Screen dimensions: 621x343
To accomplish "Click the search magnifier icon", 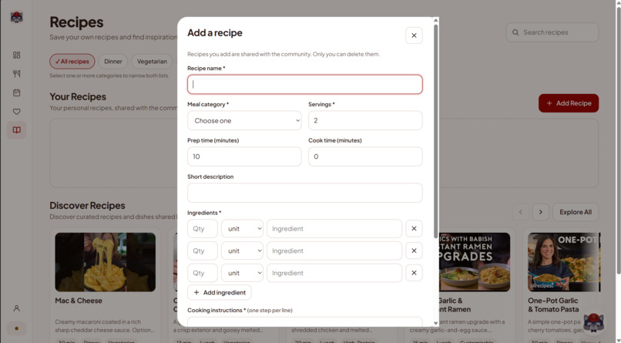I will point(515,32).
